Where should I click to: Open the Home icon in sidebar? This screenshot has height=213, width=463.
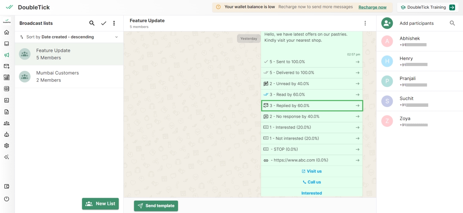tap(7, 32)
